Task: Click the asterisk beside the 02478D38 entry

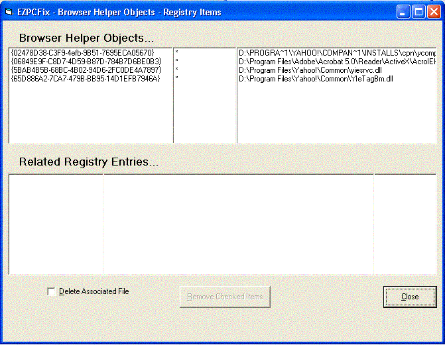Action: 176,52
